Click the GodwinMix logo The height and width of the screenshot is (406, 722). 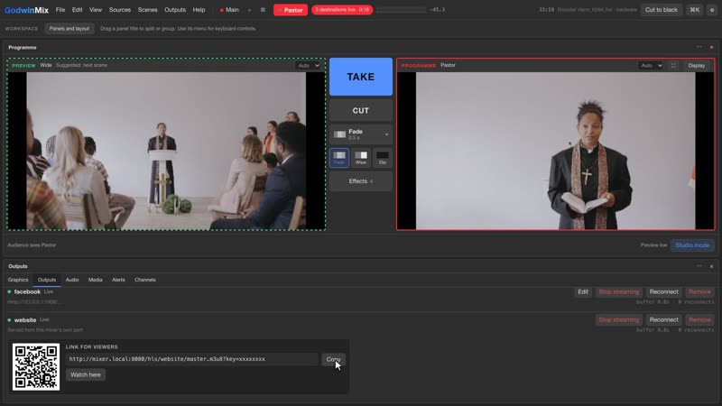(x=26, y=10)
